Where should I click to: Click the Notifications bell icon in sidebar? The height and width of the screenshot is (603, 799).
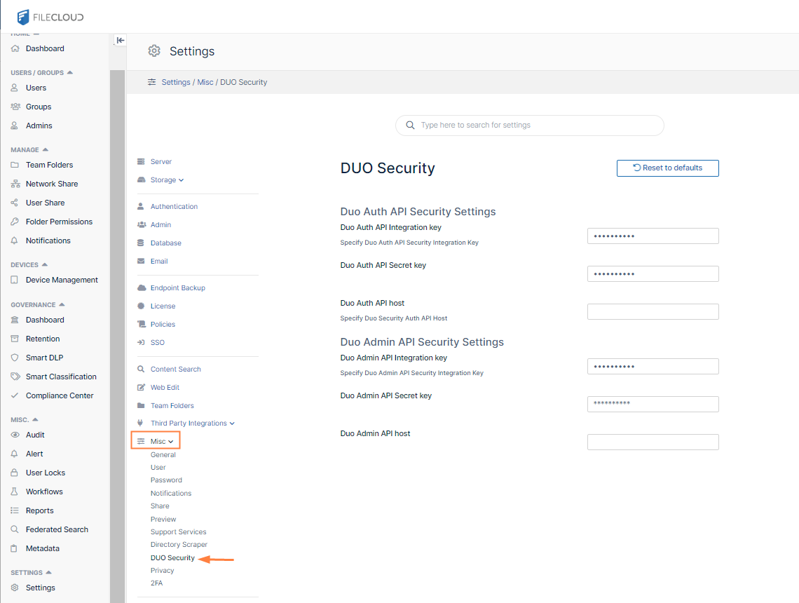coord(15,240)
